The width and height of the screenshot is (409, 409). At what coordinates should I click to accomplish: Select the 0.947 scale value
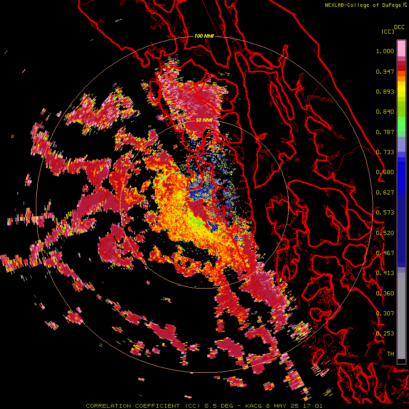tap(385, 71)
